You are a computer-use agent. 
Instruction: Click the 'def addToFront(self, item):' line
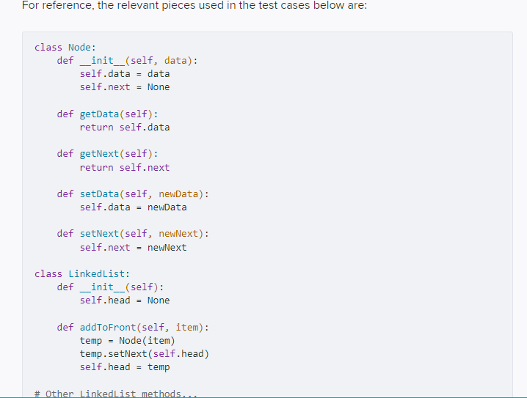click(x=133, y=327)
